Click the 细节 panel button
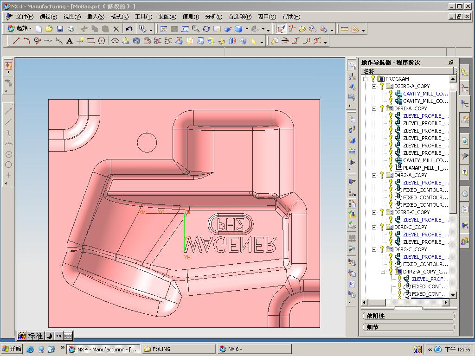Viewport: 475px width, 356px height. [408, 327]
